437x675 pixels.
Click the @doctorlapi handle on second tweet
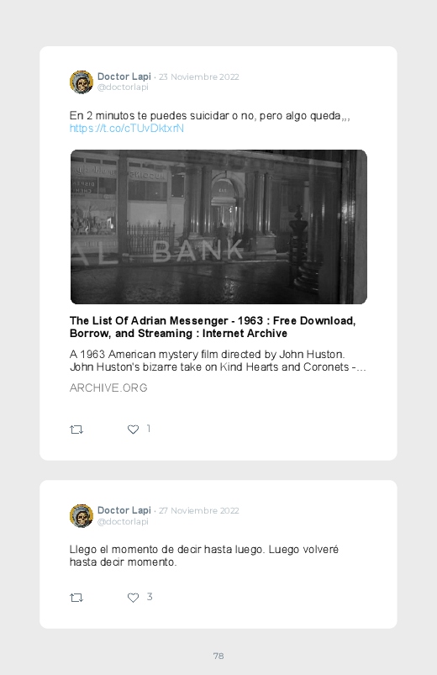(123, 521)
